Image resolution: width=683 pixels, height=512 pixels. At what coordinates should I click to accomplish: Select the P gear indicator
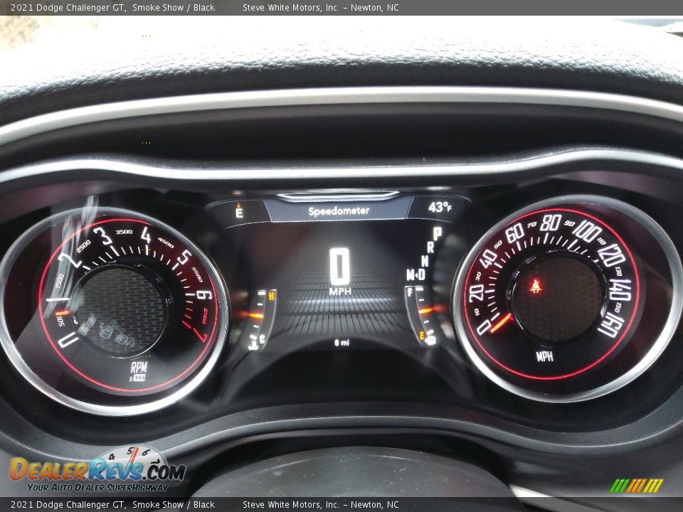(x=437, y=233)
